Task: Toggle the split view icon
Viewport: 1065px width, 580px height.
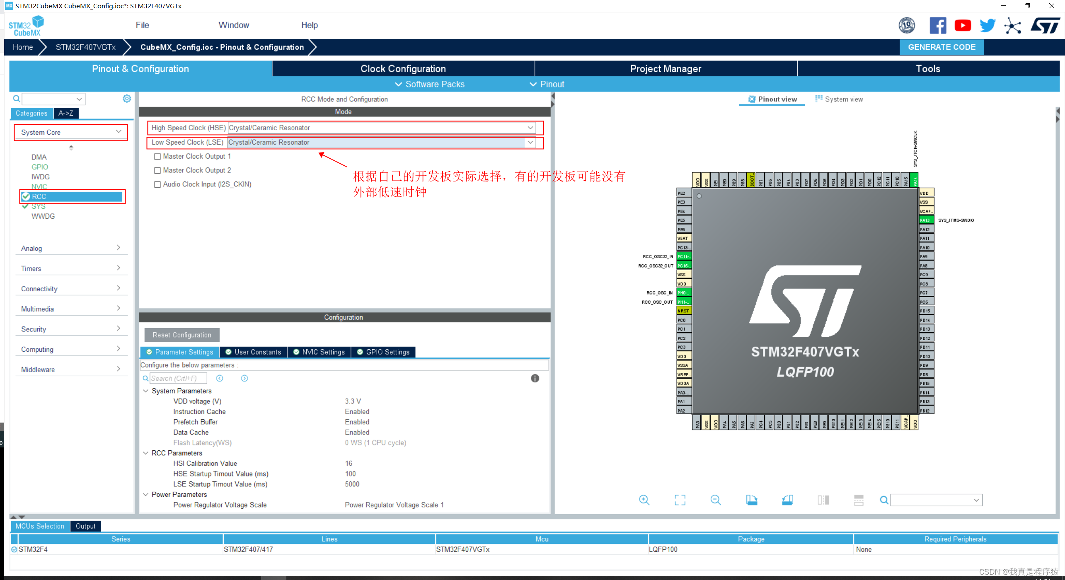Action: tap(823, 500)
